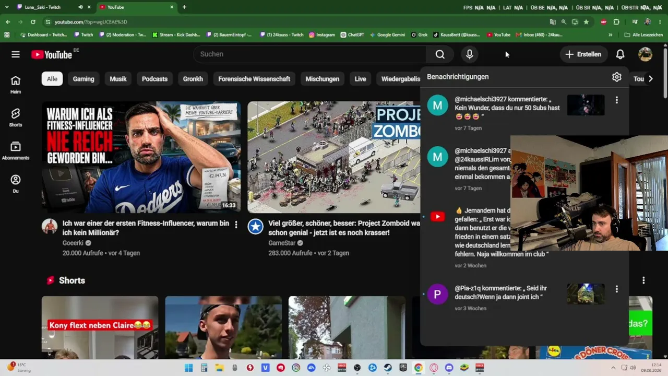The image size is (668, 376).
Task: Open GameStar channel avatar
Action: 255,226
